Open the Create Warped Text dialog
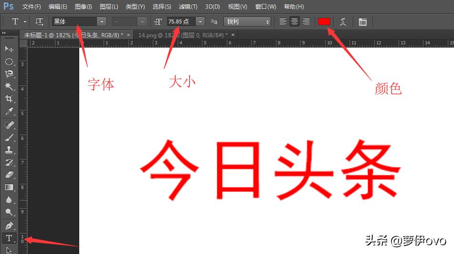Screen dimensions: 454x254 point(343,21)
